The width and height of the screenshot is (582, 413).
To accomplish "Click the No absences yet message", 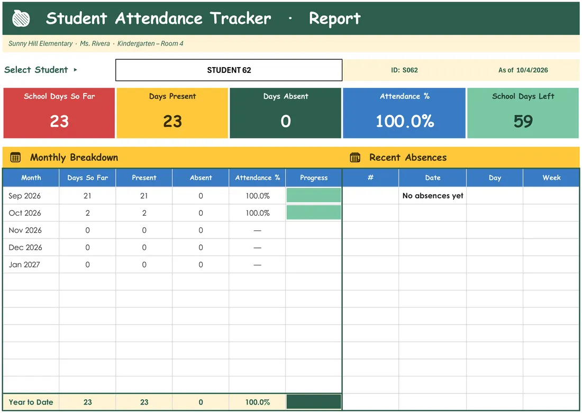I will tap(433, 196).
